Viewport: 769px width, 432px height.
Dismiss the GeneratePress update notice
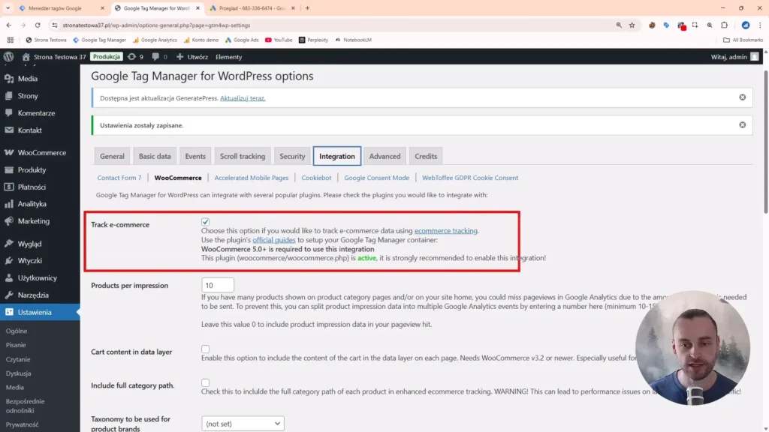point(743,97)
